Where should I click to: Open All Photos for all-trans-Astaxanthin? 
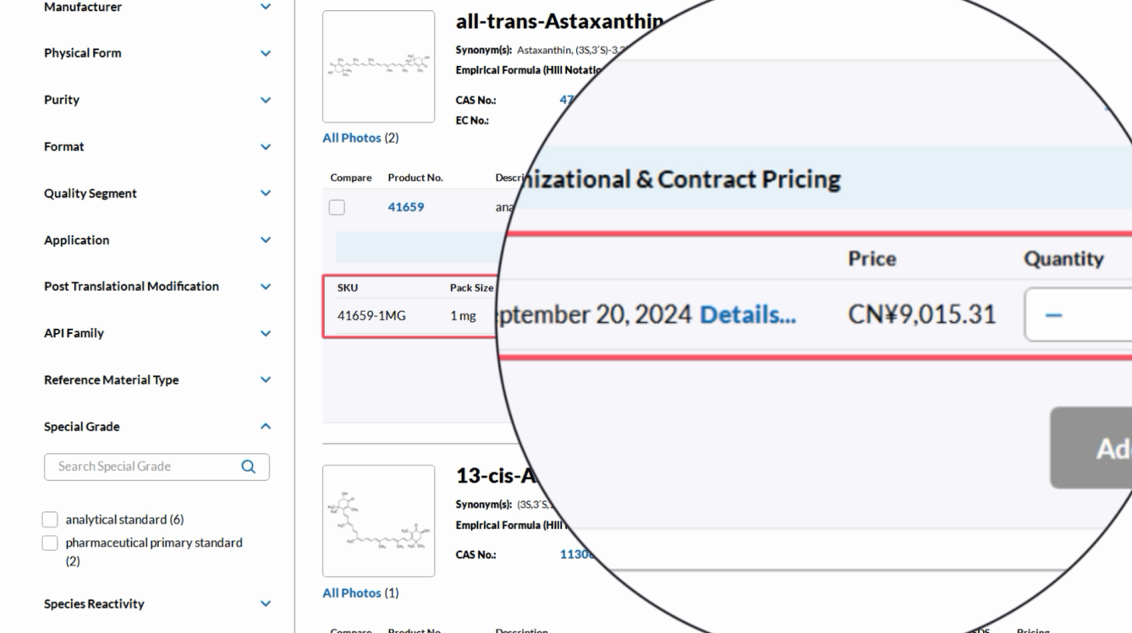pos(352,138)
